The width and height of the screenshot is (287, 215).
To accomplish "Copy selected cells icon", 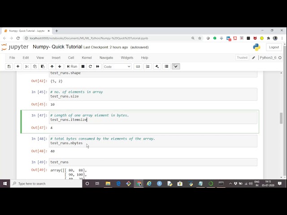I will point(35,66).
